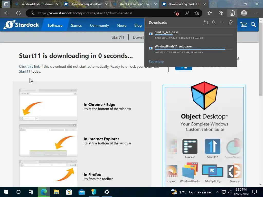Screen dimensions: 263x197
Task: Open tracking prevention shield icon with badge
Action: click(176, 13)
